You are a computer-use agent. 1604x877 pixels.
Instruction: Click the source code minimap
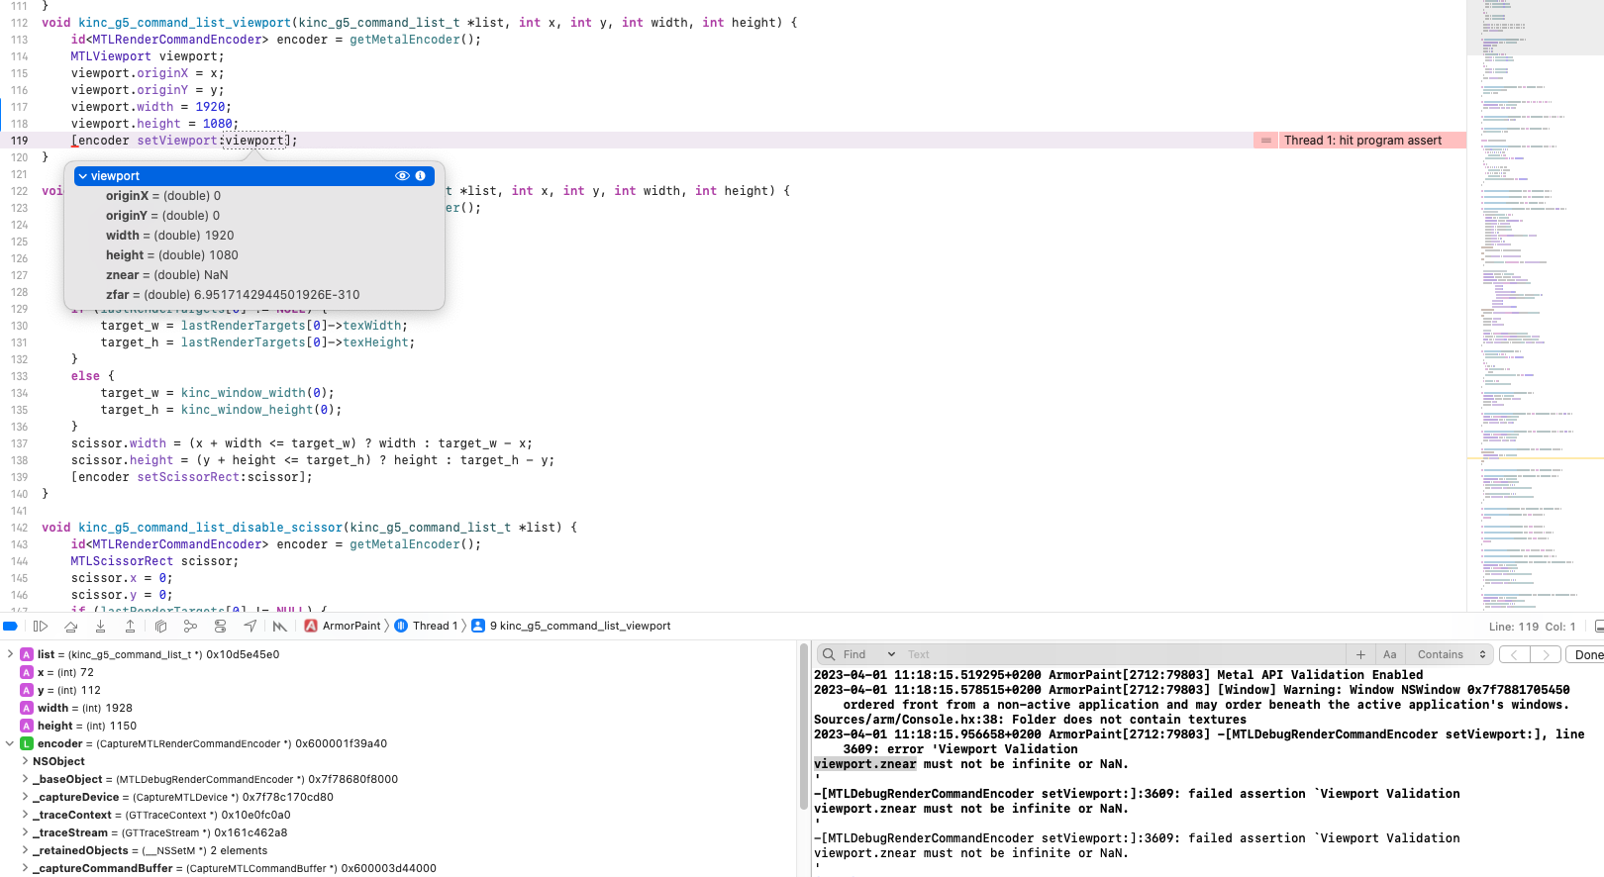pyautogui.click(x=1535, y=305)
